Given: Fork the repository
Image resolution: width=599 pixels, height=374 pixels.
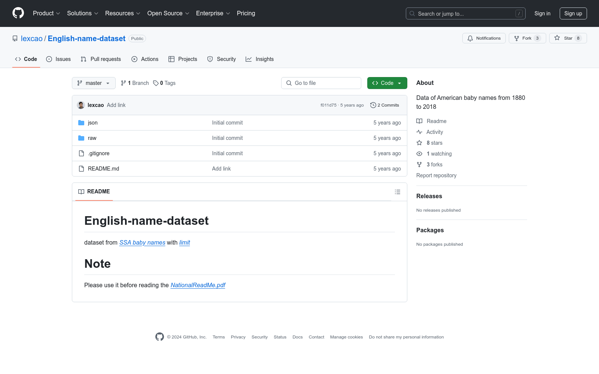Looking at the screenshot, I should (527, 38).
